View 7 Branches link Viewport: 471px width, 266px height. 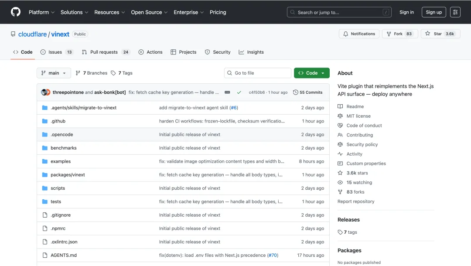(x=92, y=73)
